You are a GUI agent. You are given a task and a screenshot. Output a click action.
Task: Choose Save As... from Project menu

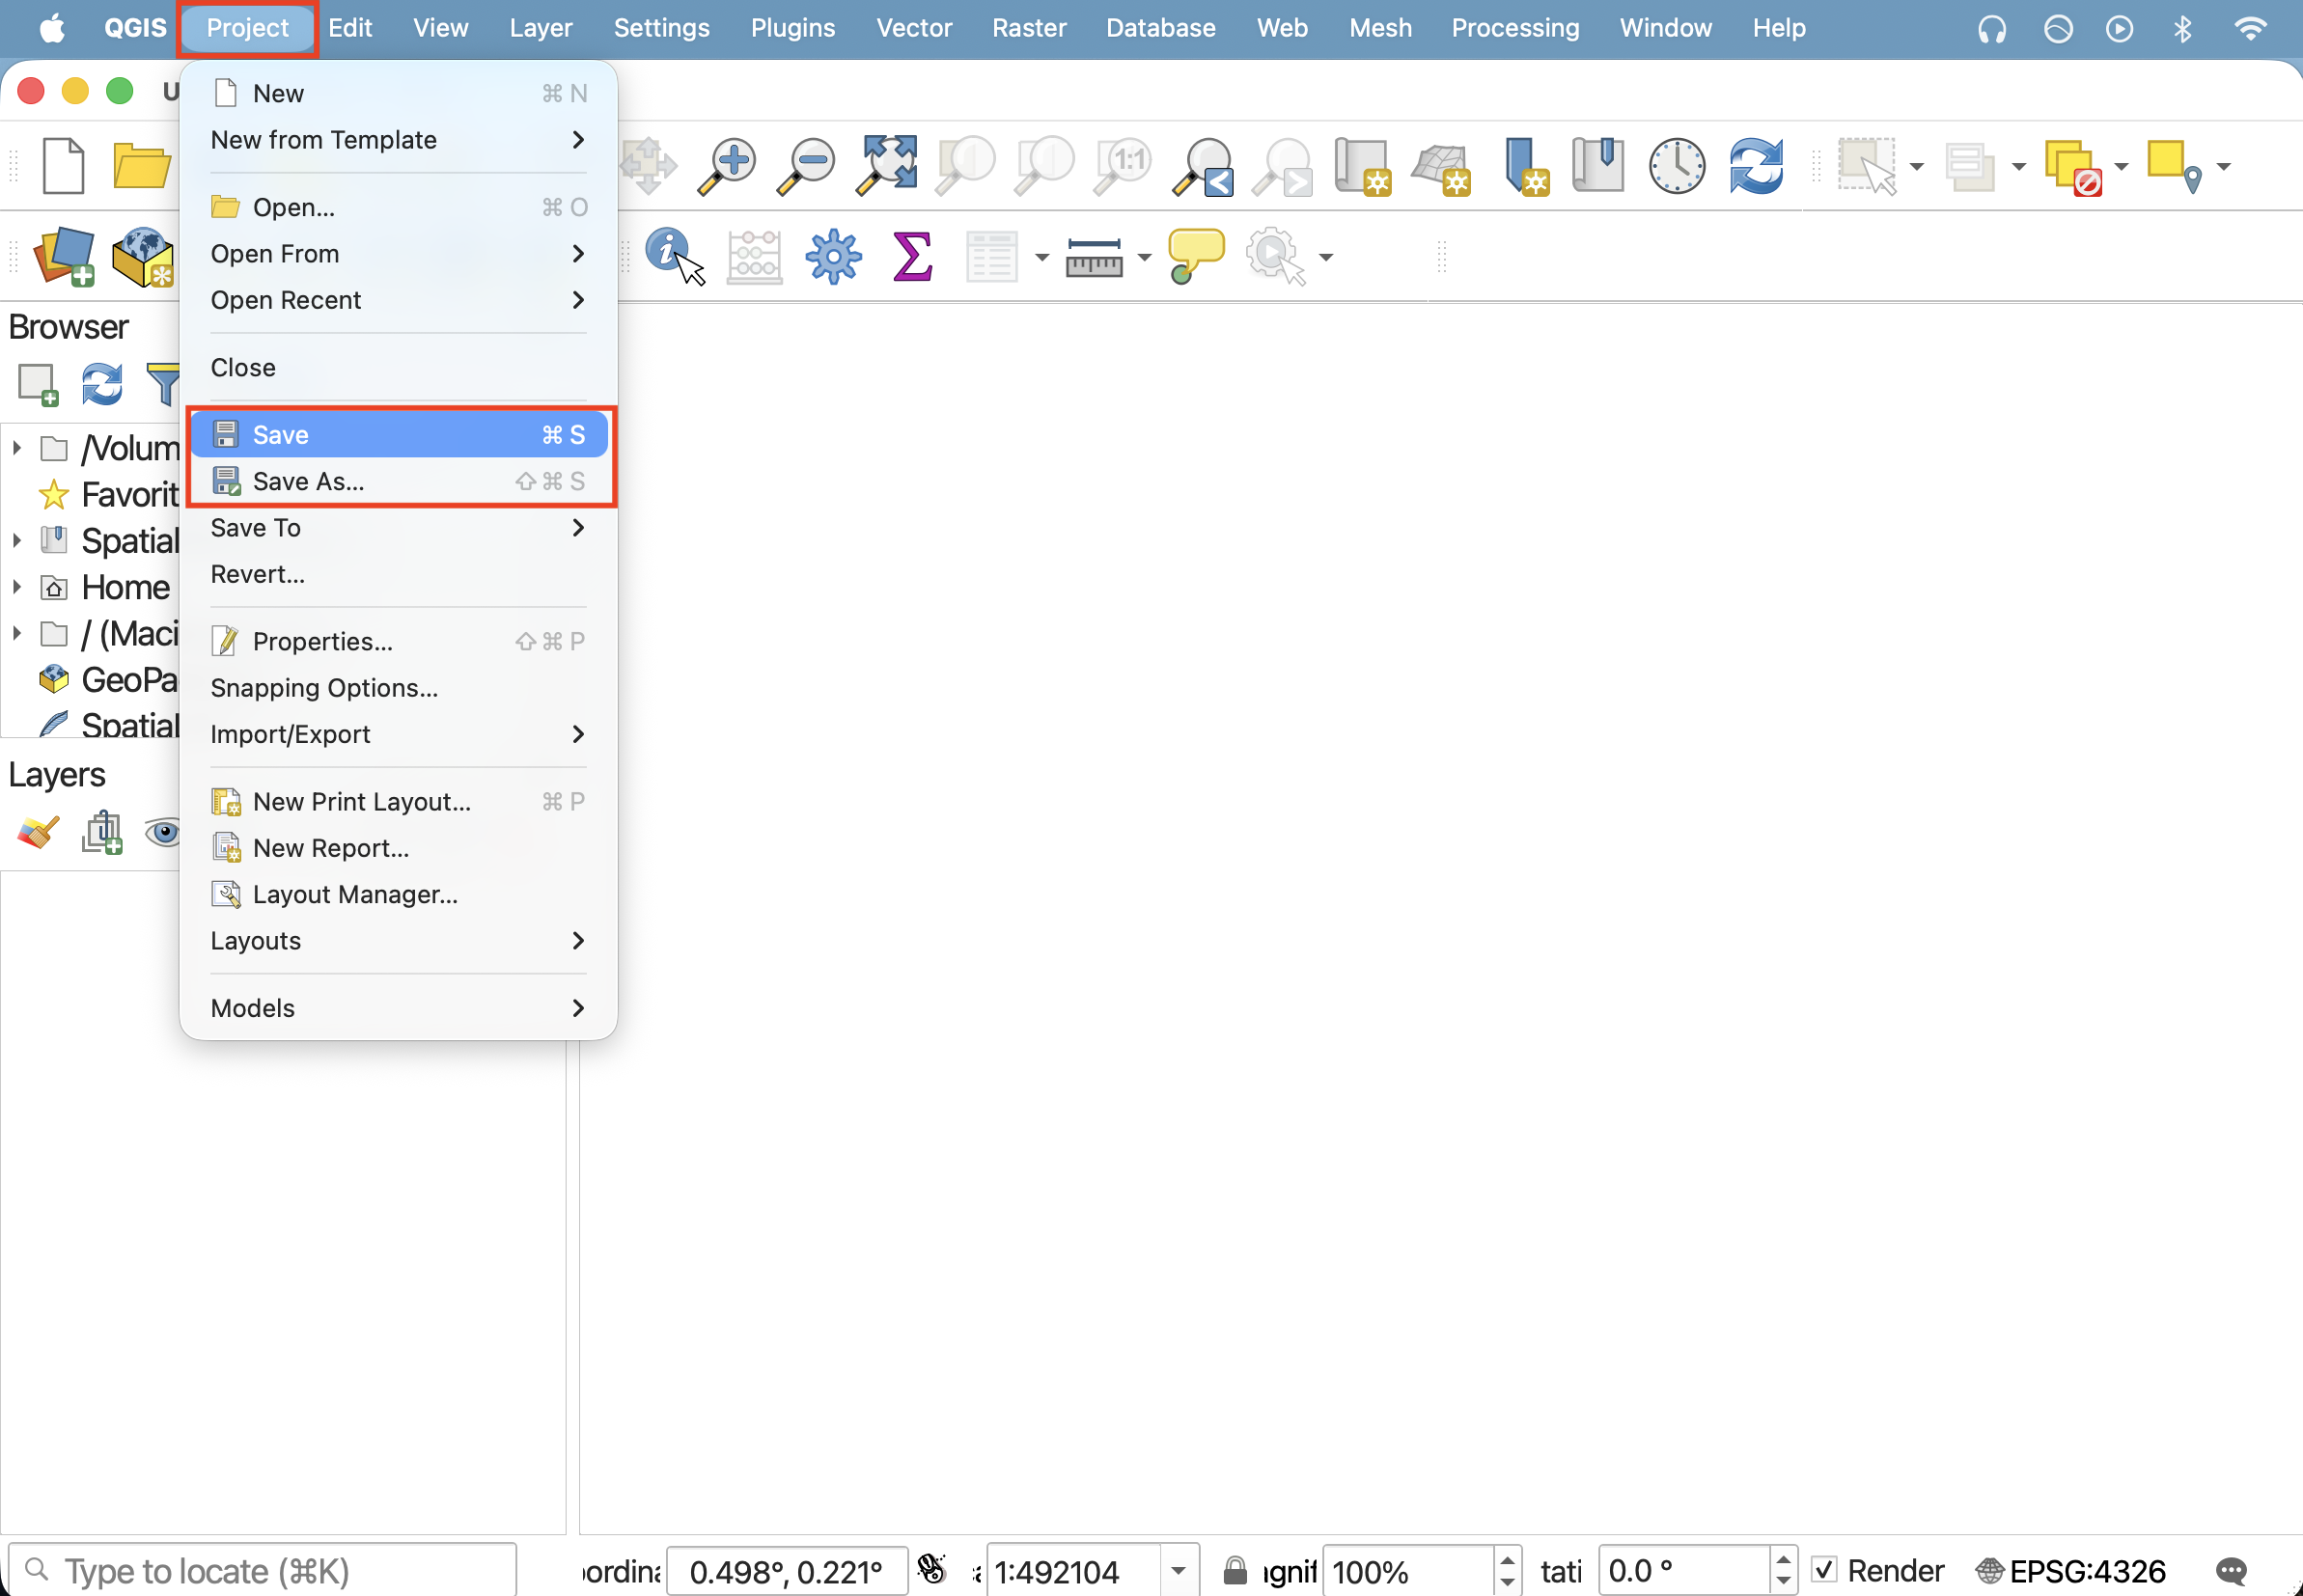[397, 481]
